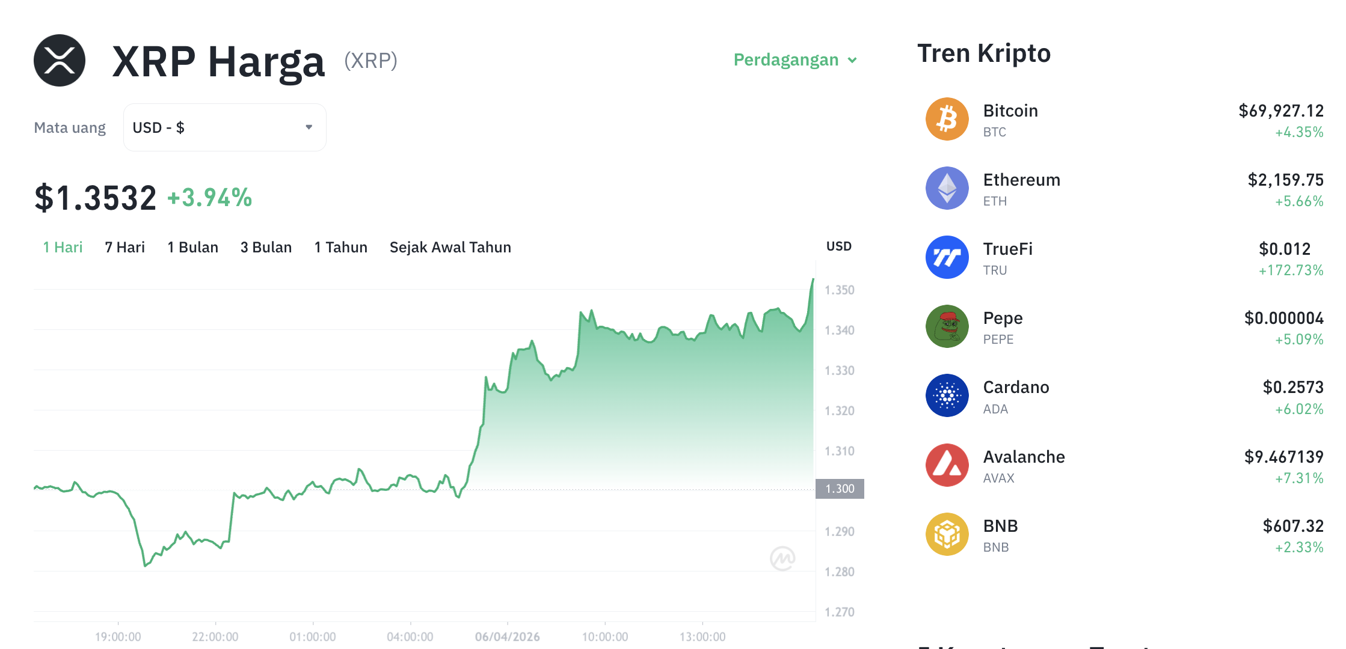Click the Avalanche AVAX icon
The height and width of the screenshot is (649, 1346).
tap(947, 465)
